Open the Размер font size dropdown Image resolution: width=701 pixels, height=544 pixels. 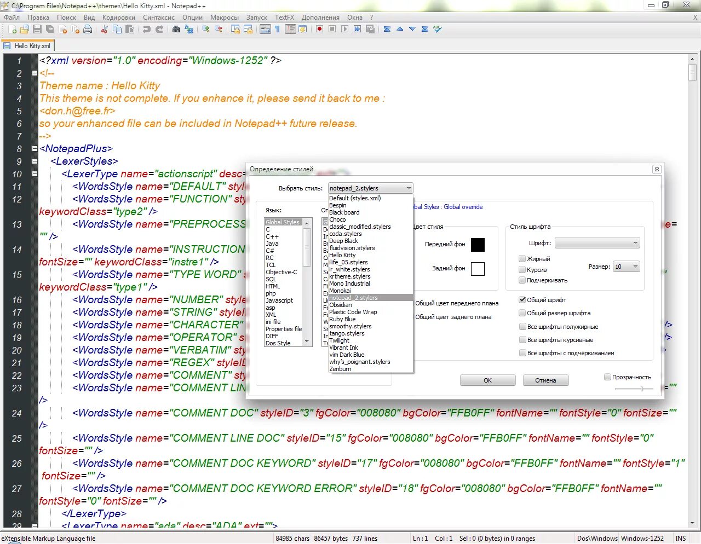coord(627,267)
